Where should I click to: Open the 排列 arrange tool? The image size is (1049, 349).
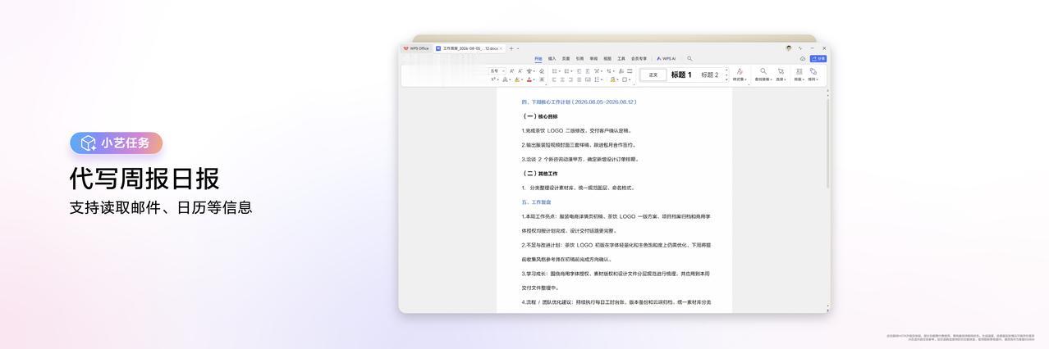813,75
